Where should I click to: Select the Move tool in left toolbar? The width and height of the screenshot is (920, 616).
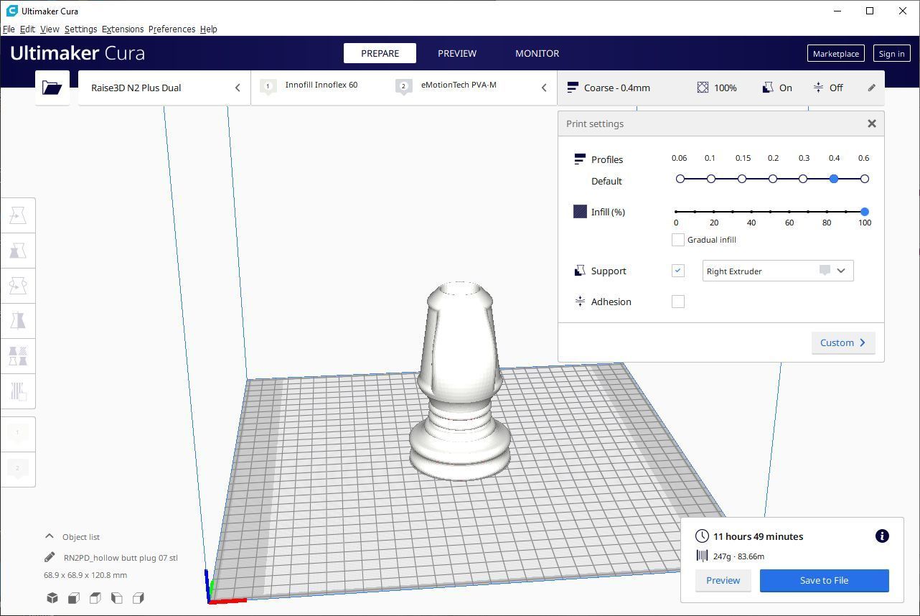[x=18, y=215]
